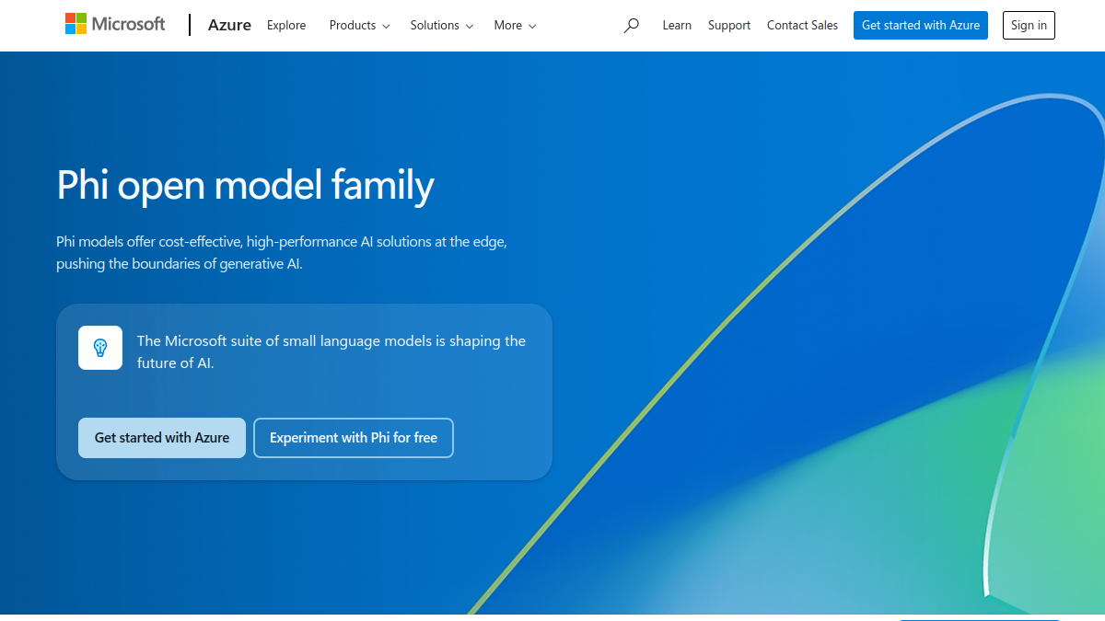1105x621 pixels.
Task: Open the Explore menu item
Action: point(286,26)
